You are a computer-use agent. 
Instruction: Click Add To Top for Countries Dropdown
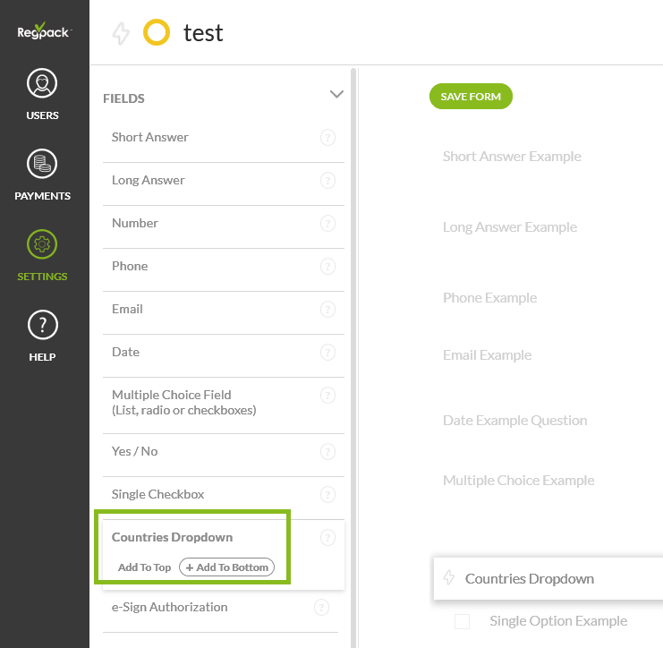144,567
